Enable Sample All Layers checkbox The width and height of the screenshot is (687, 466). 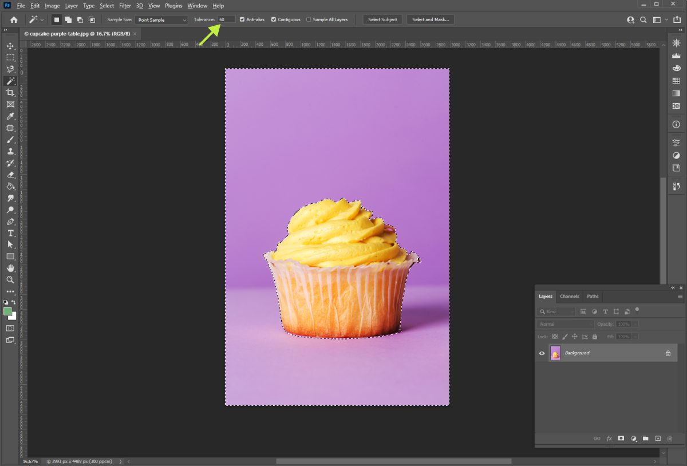pos(309,19)
